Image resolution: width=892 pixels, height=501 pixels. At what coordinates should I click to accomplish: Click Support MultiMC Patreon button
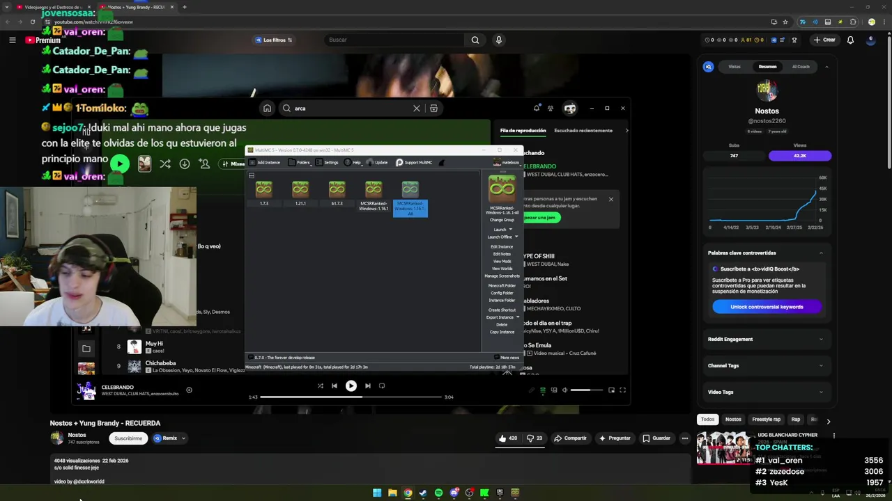tap(414, 162)
